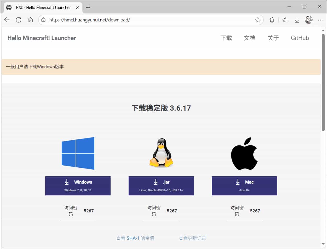Open the 文档 navigation item

click(x=249, y=38)
